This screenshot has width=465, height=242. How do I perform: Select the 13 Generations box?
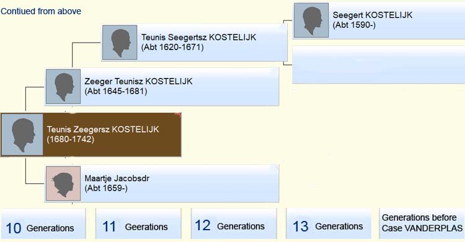tap(329, 223)
